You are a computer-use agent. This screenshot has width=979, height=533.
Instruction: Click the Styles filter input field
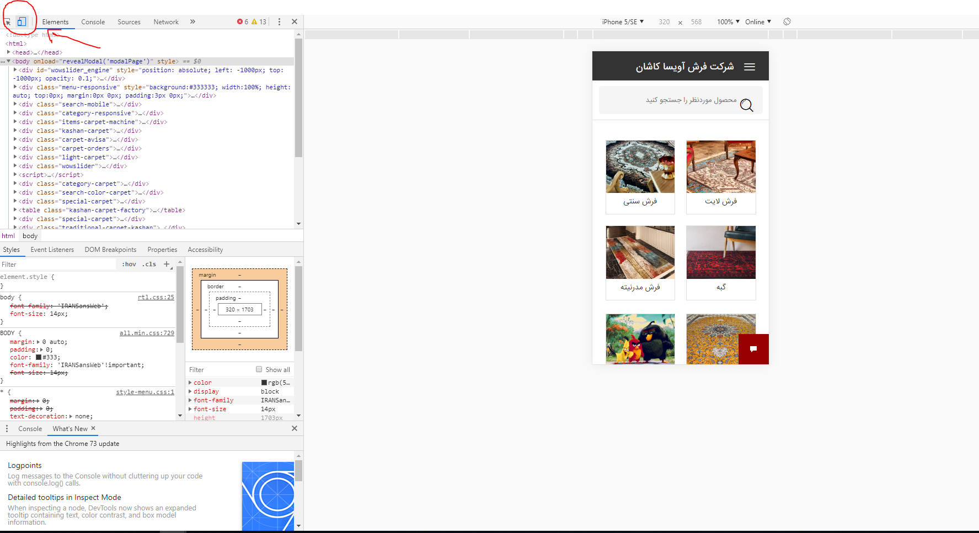pos(58,265)
